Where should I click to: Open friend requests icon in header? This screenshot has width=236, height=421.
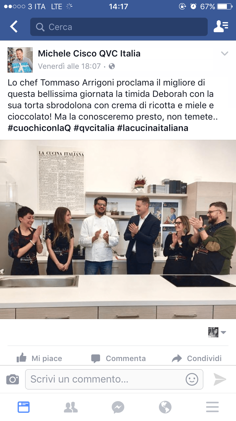tap(221, 27)
